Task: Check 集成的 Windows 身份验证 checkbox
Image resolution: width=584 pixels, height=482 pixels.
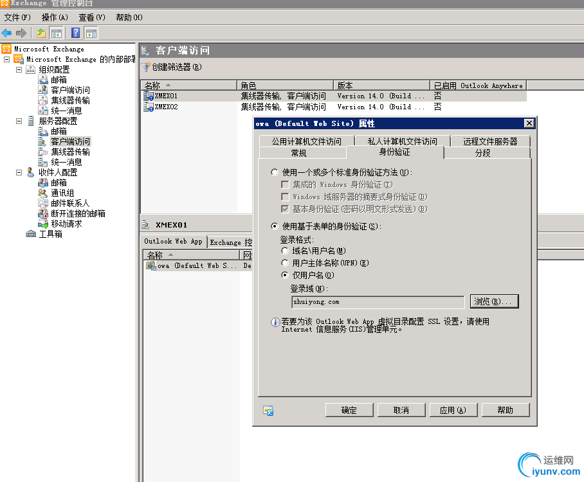Action: pos(285,184)
